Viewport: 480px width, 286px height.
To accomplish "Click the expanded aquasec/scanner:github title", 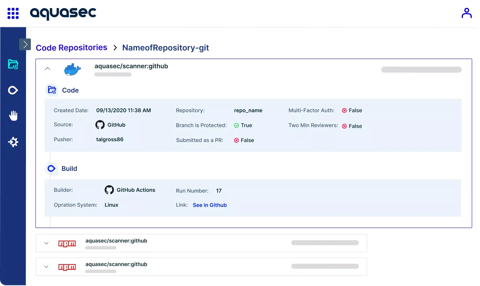I will point(131,66).
